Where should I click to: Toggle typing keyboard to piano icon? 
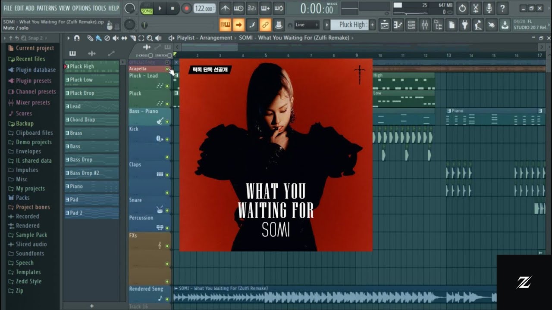click(x=225, y=25)
